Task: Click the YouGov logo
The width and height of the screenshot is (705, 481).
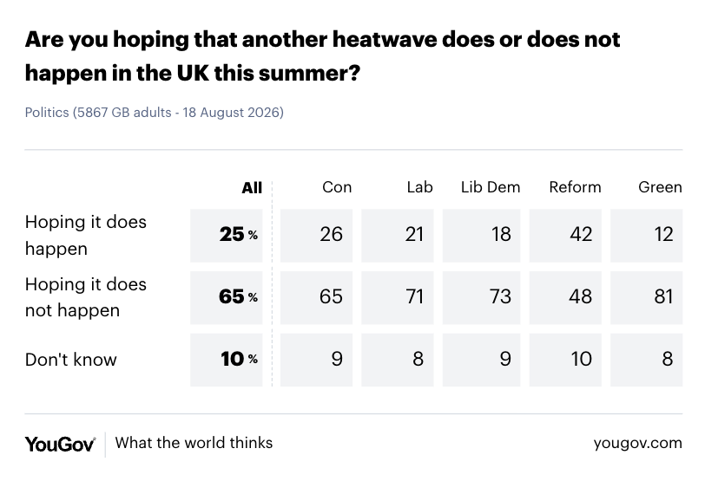Action: [x=60, y=444]
